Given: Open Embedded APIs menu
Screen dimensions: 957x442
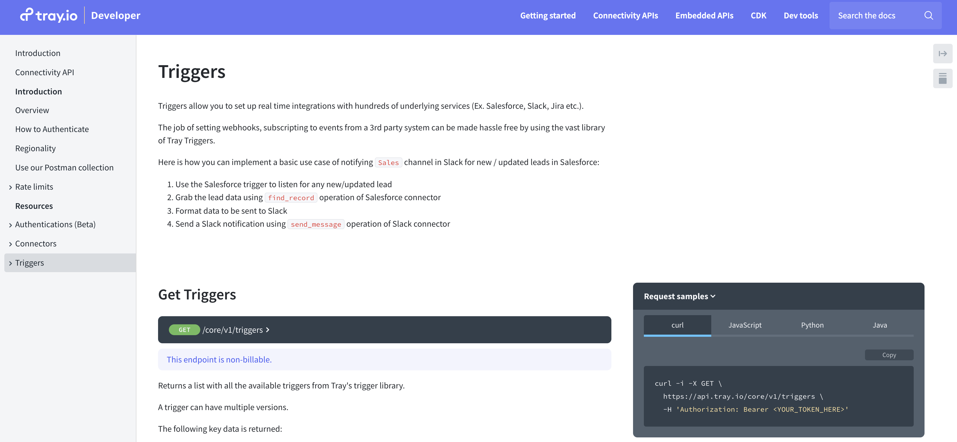Looking at the screenshot, I should click(x=704, y=15).
